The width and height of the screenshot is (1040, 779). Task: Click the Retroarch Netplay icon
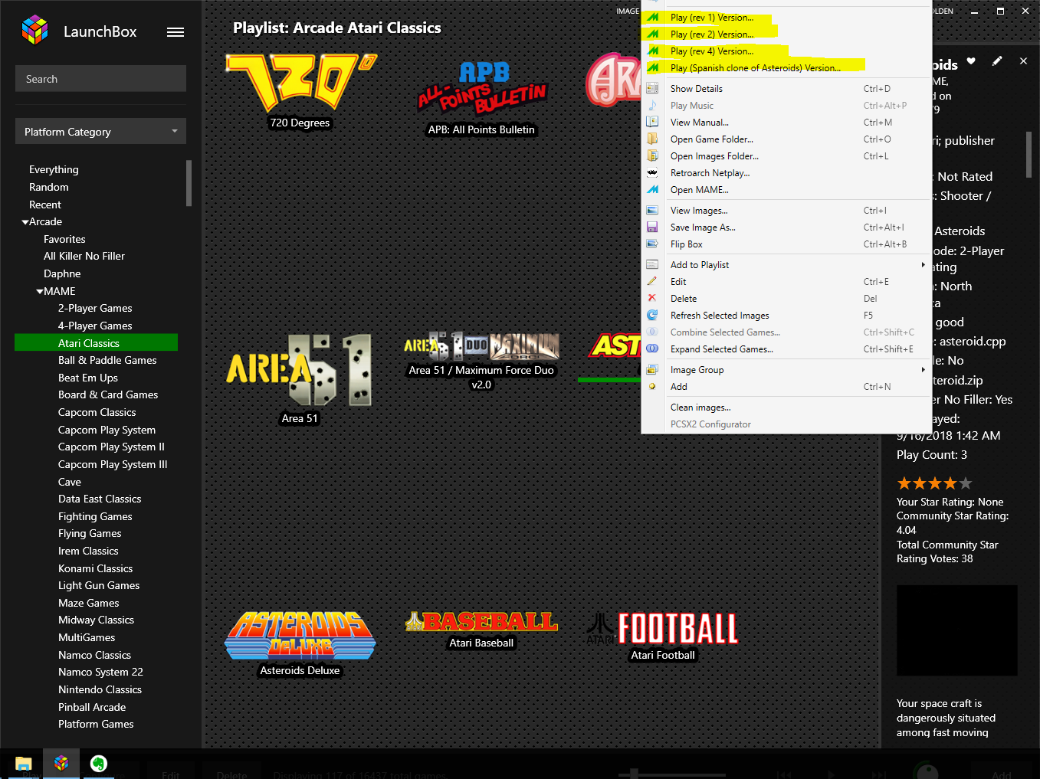(x=652, y=172)
